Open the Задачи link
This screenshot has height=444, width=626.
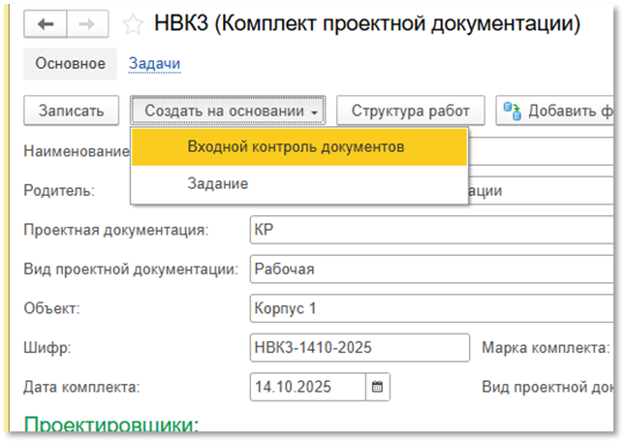click(x=155, y=64)
